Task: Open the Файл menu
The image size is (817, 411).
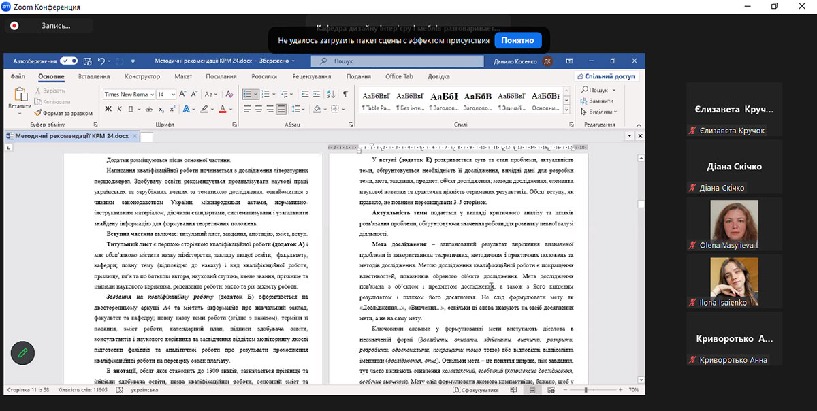Action: point(18,76)
